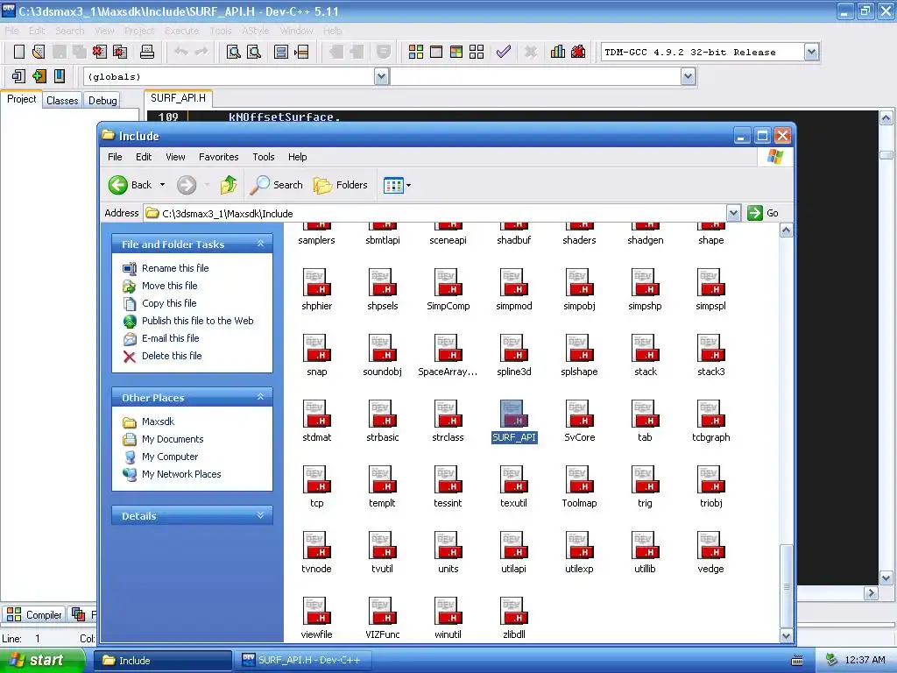Select the tcbgraph header file

pyautogui.click(x=710, y=422)
